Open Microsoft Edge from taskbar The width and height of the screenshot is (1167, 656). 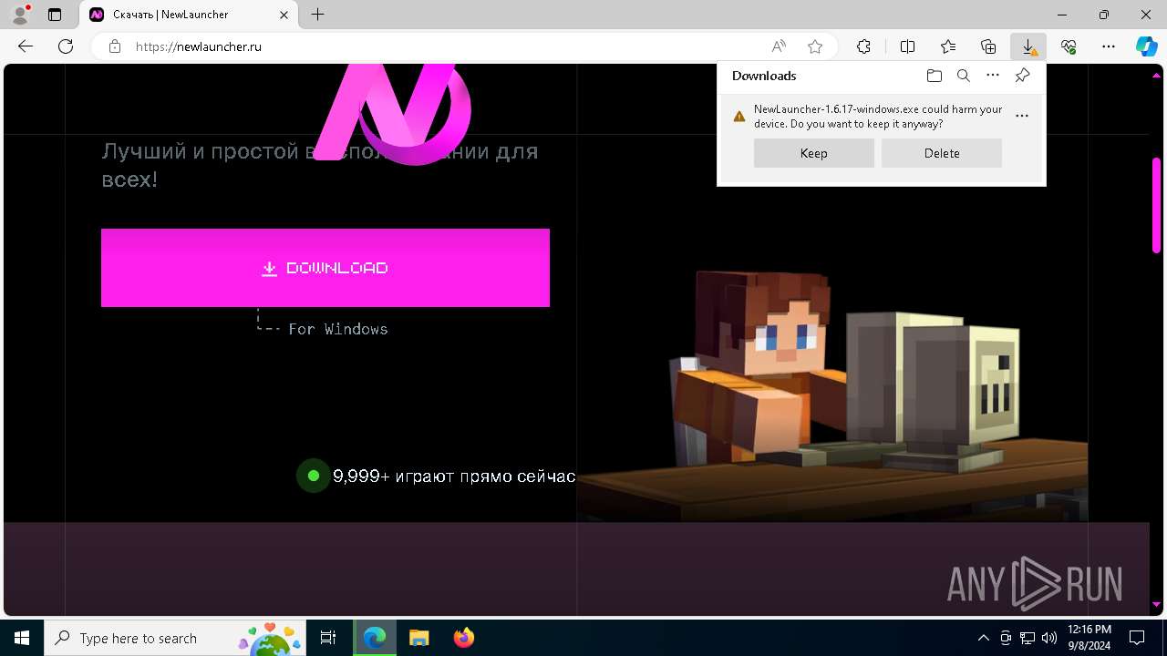(x=375, y=638)
